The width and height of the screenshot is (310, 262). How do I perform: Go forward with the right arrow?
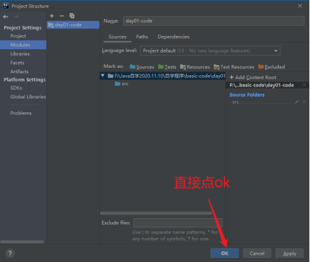coord(16,17)
